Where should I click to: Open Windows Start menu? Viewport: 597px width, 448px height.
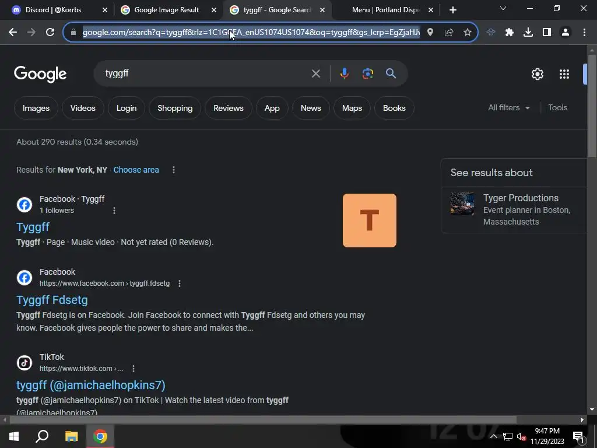[x=14, y=436]
